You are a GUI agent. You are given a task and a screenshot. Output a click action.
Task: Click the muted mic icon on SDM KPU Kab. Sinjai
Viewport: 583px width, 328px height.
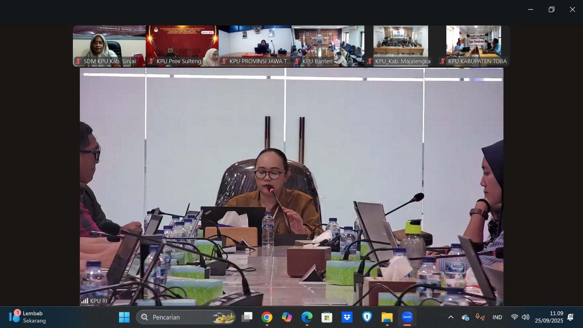pyautogui.click(x=78, y=61)
